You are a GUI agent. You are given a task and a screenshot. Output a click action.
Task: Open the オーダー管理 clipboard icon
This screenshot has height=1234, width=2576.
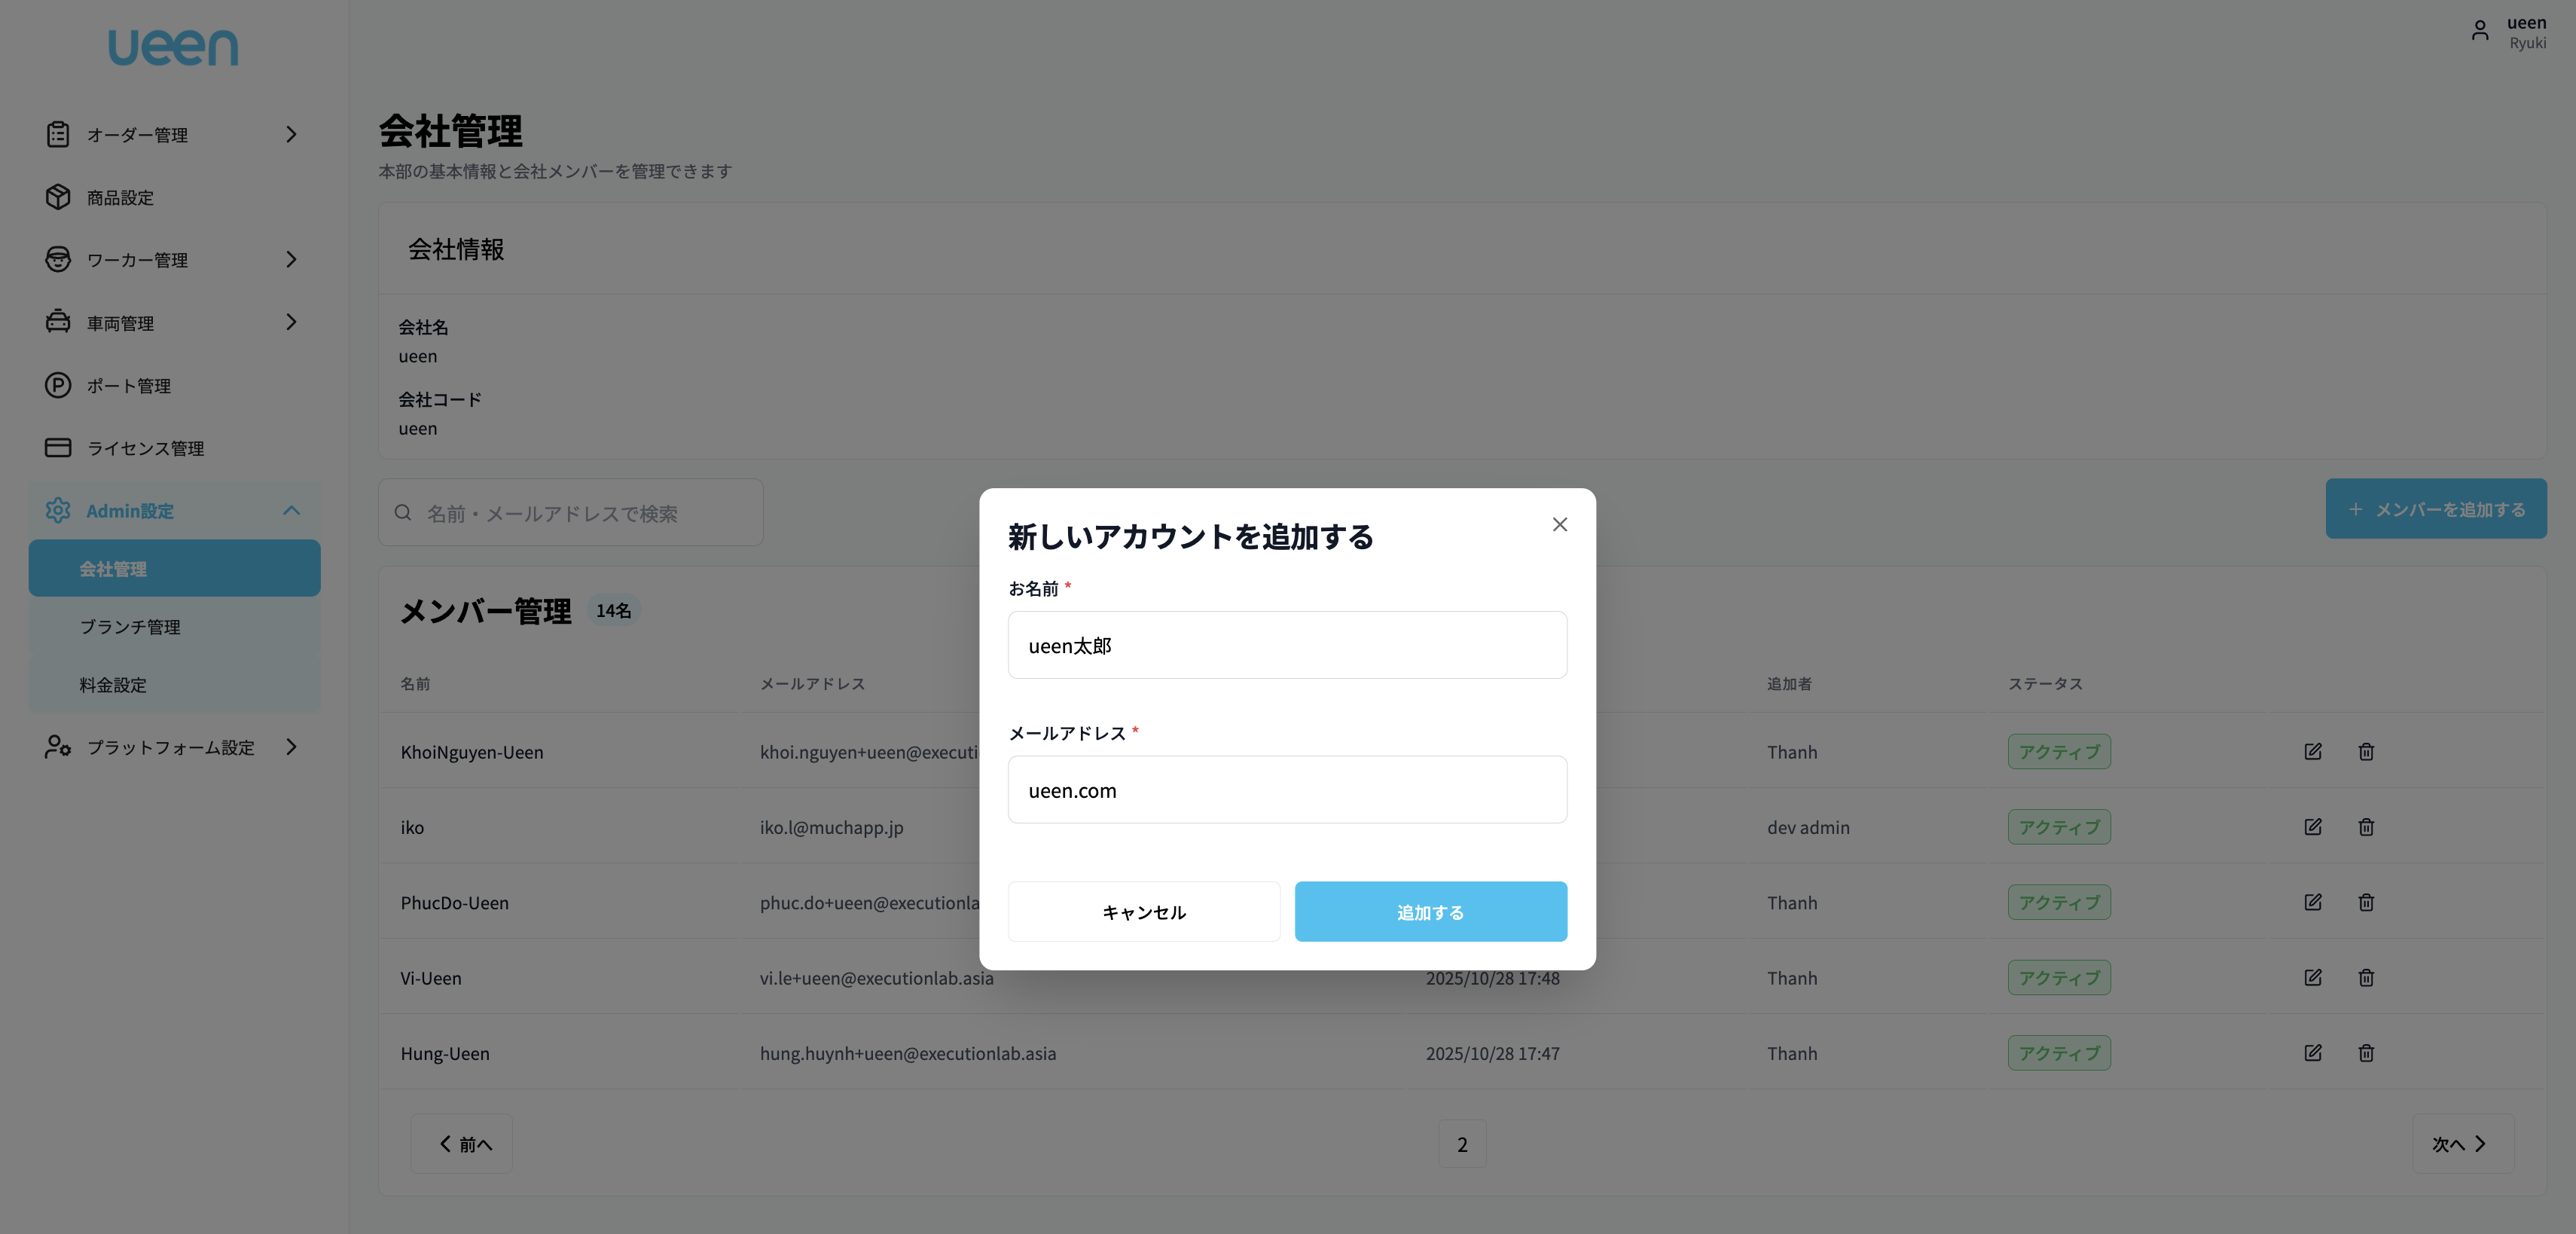[57, 134]
